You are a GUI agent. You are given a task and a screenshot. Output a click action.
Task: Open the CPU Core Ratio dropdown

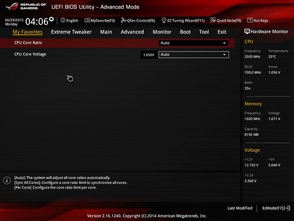coord(194,43)
